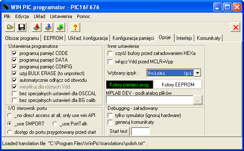Image resolution: width=244 pixels, height=151 pixels.
Task: Maximize the WIN PIC programator window
Action: coord(227,7)
